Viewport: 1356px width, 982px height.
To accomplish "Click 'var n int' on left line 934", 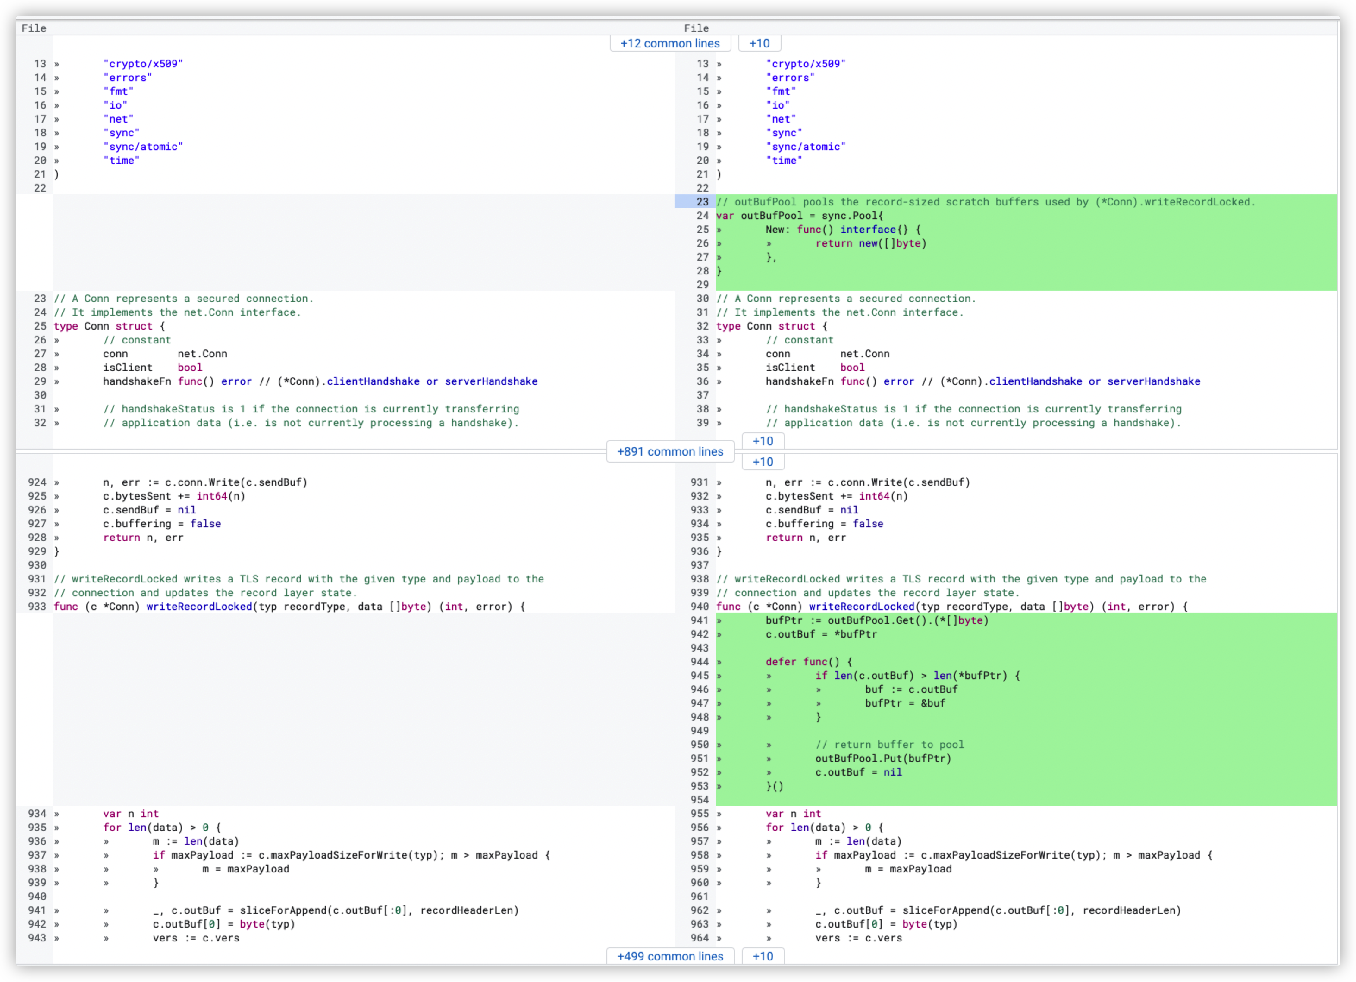I will [130, 813].
